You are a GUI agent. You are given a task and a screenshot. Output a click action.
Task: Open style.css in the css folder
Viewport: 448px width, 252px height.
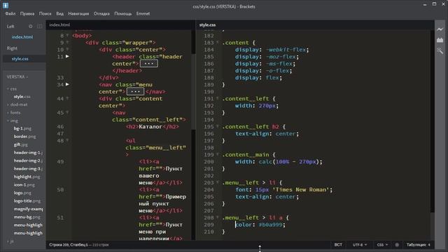point(22,97)
